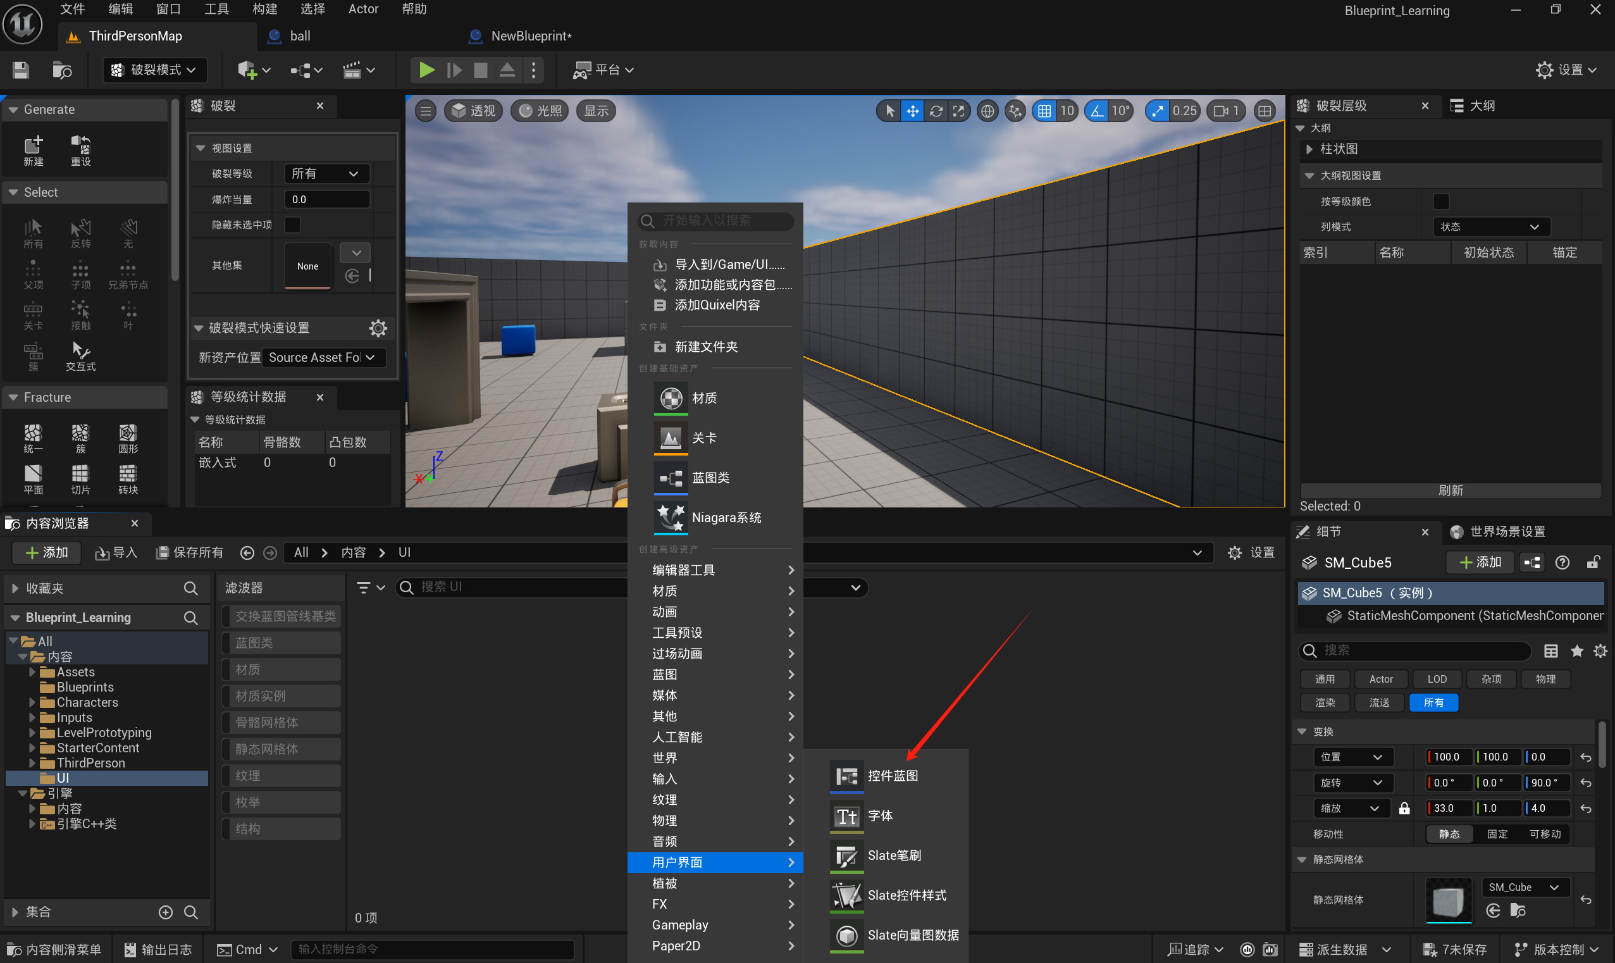Select the 圆形 fracture tool
Viewport: 1615px width, 963px height.
128,438
